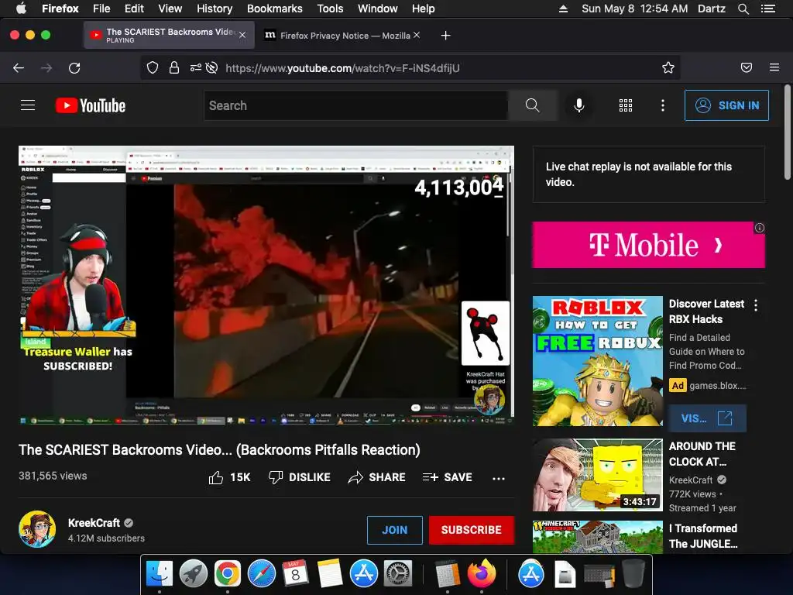Reload the current page

click(74, 68)
